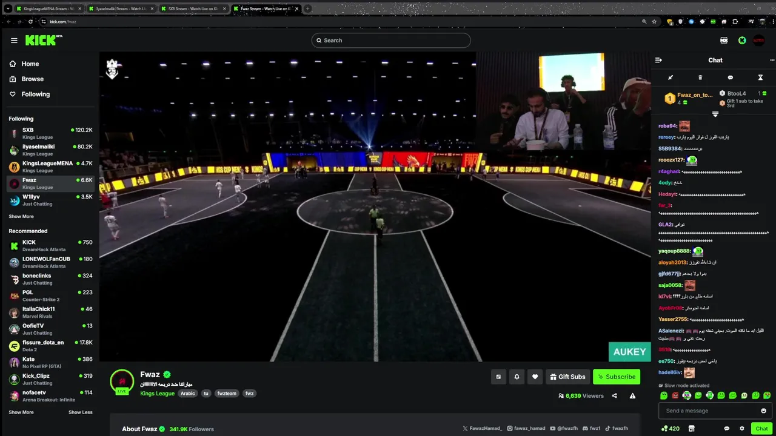
Task: Collapse the chat panel arrow icon
Action: pyautogui.click(x=658, y=60)
